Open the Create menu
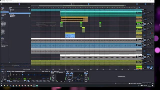 [x=5, y=2]
